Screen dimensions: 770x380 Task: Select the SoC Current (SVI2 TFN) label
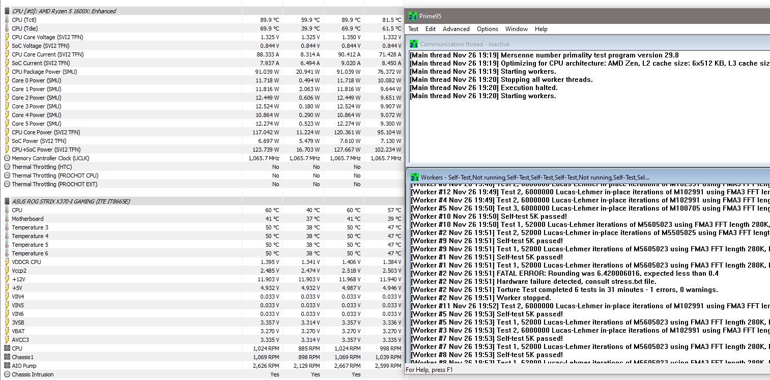pos(41,63)
